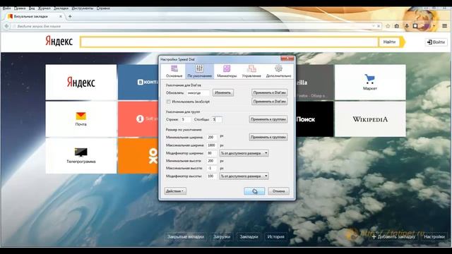This screenshot has height=254, width=452.
Task: Open the Журнал menu
Action: (44, 8)
